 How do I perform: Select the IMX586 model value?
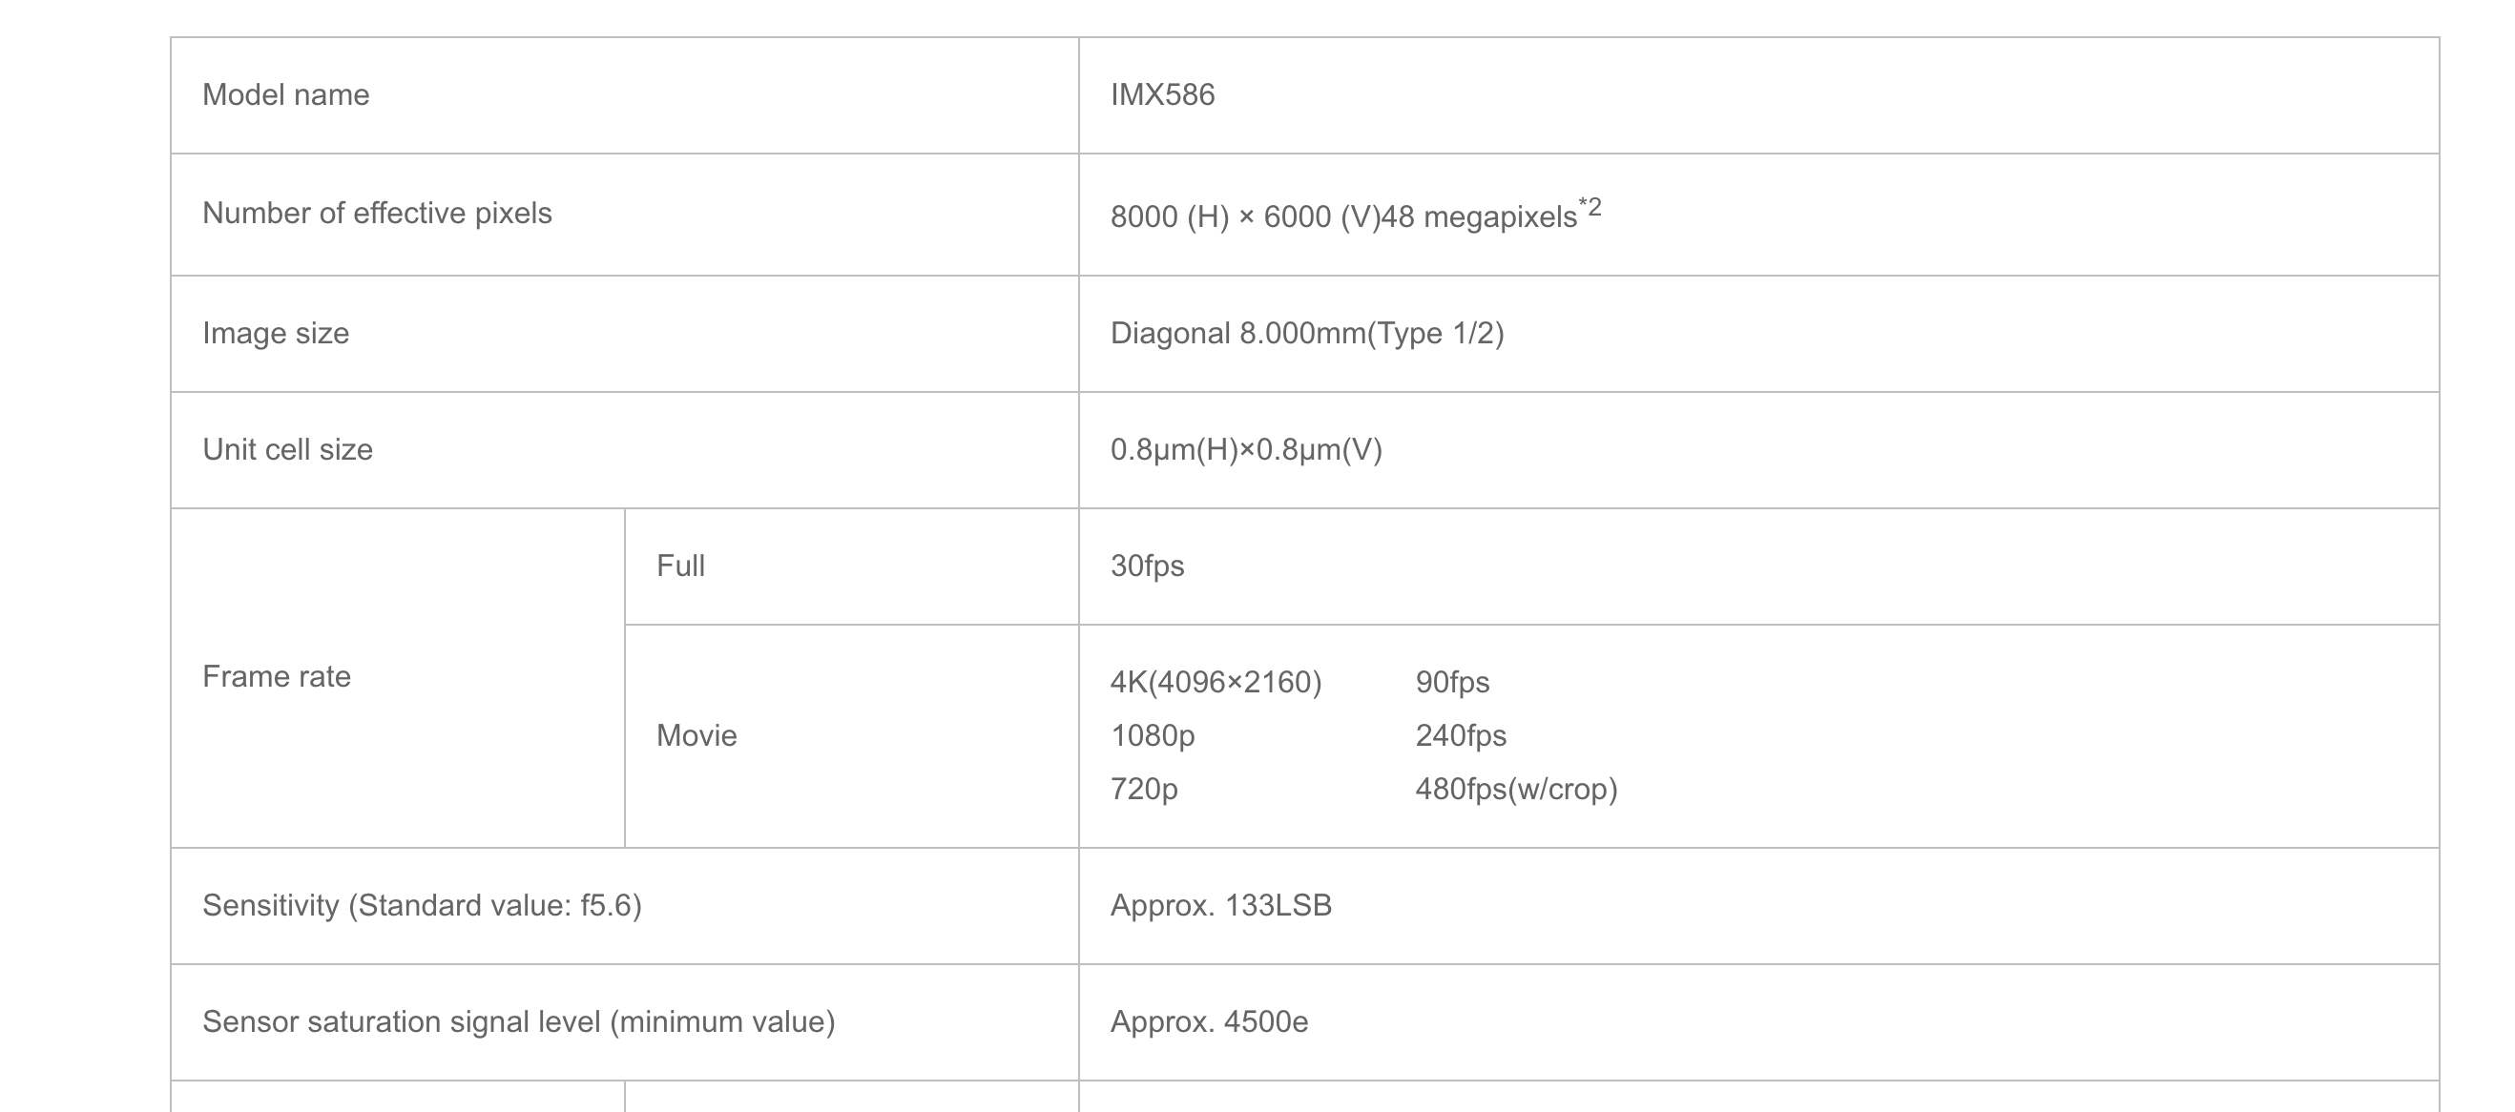(x=1162, y=94)
